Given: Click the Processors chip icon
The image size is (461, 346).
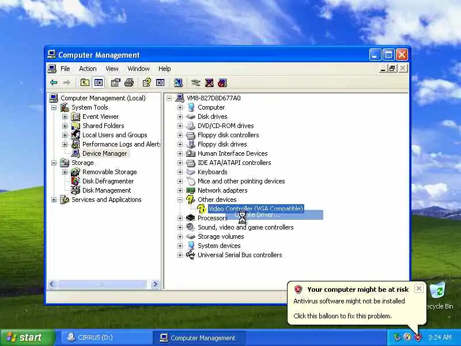Looking at the screenshot, I should (x=191, y=218).
